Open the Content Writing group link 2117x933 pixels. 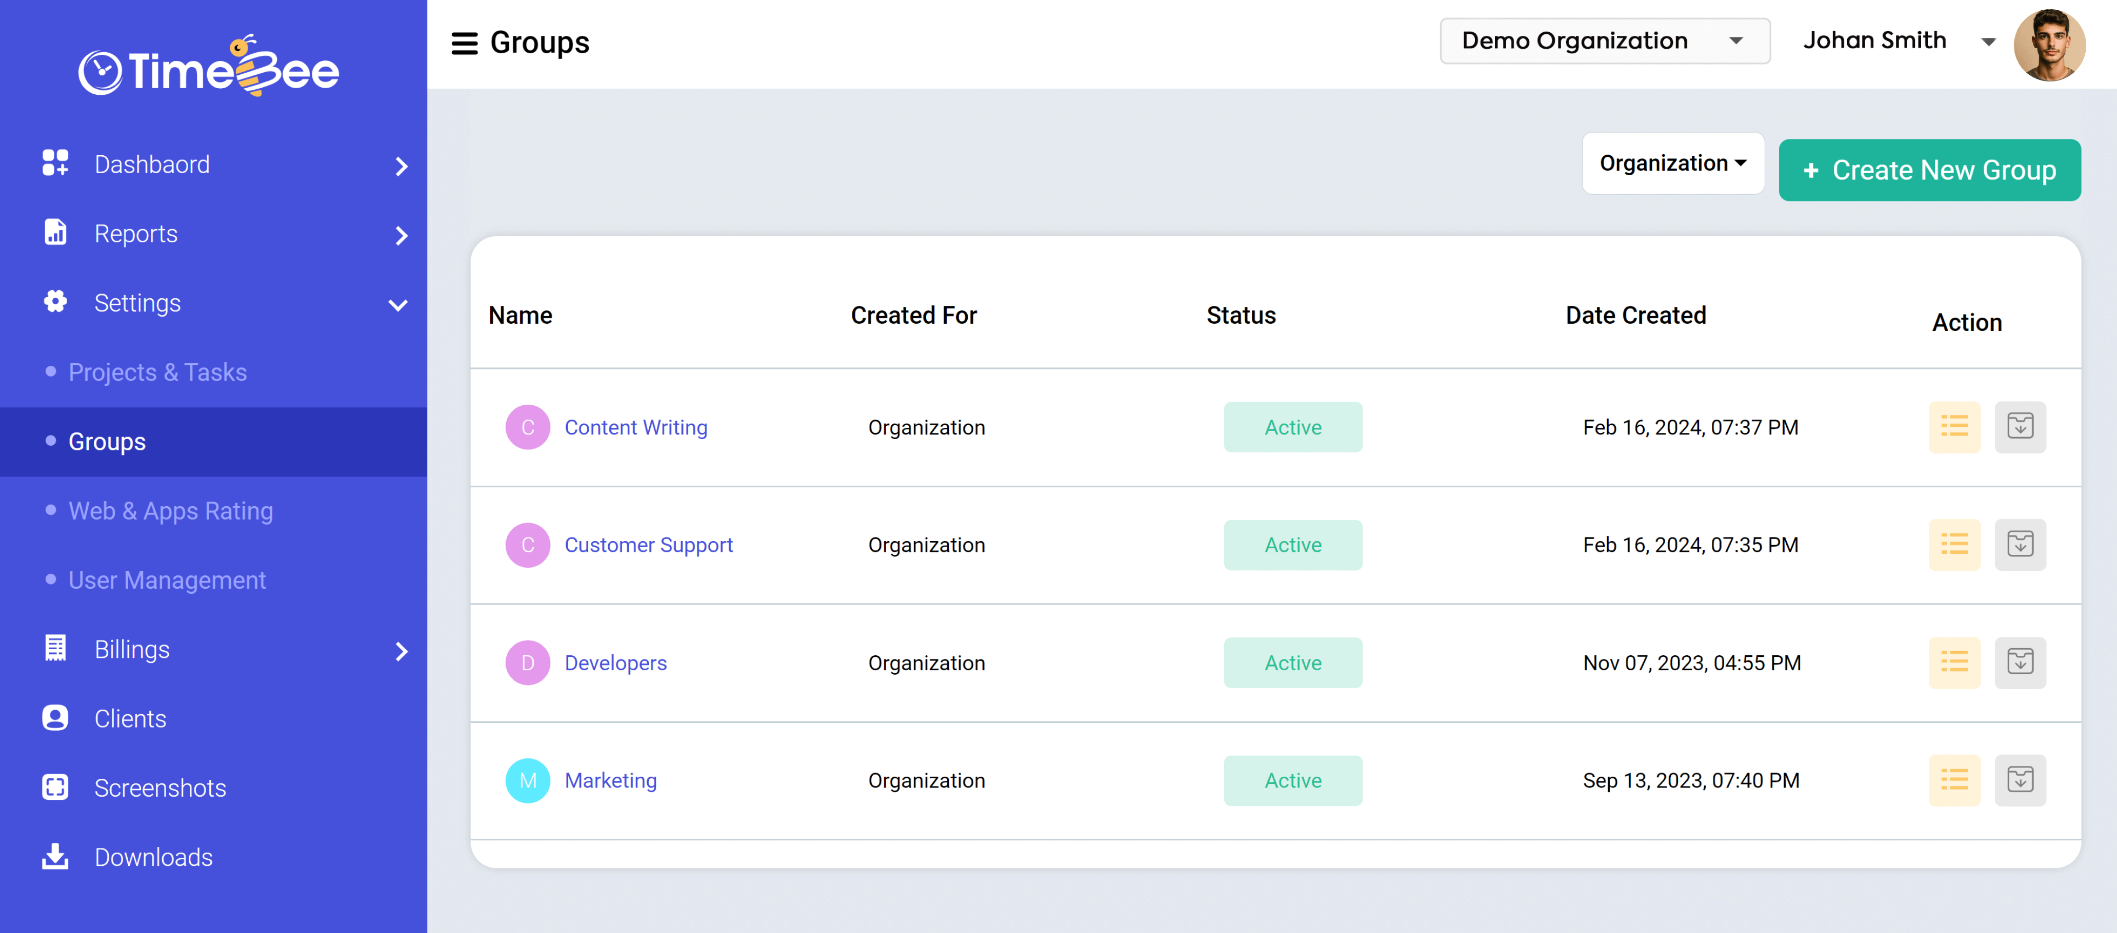tap(636, 427)
